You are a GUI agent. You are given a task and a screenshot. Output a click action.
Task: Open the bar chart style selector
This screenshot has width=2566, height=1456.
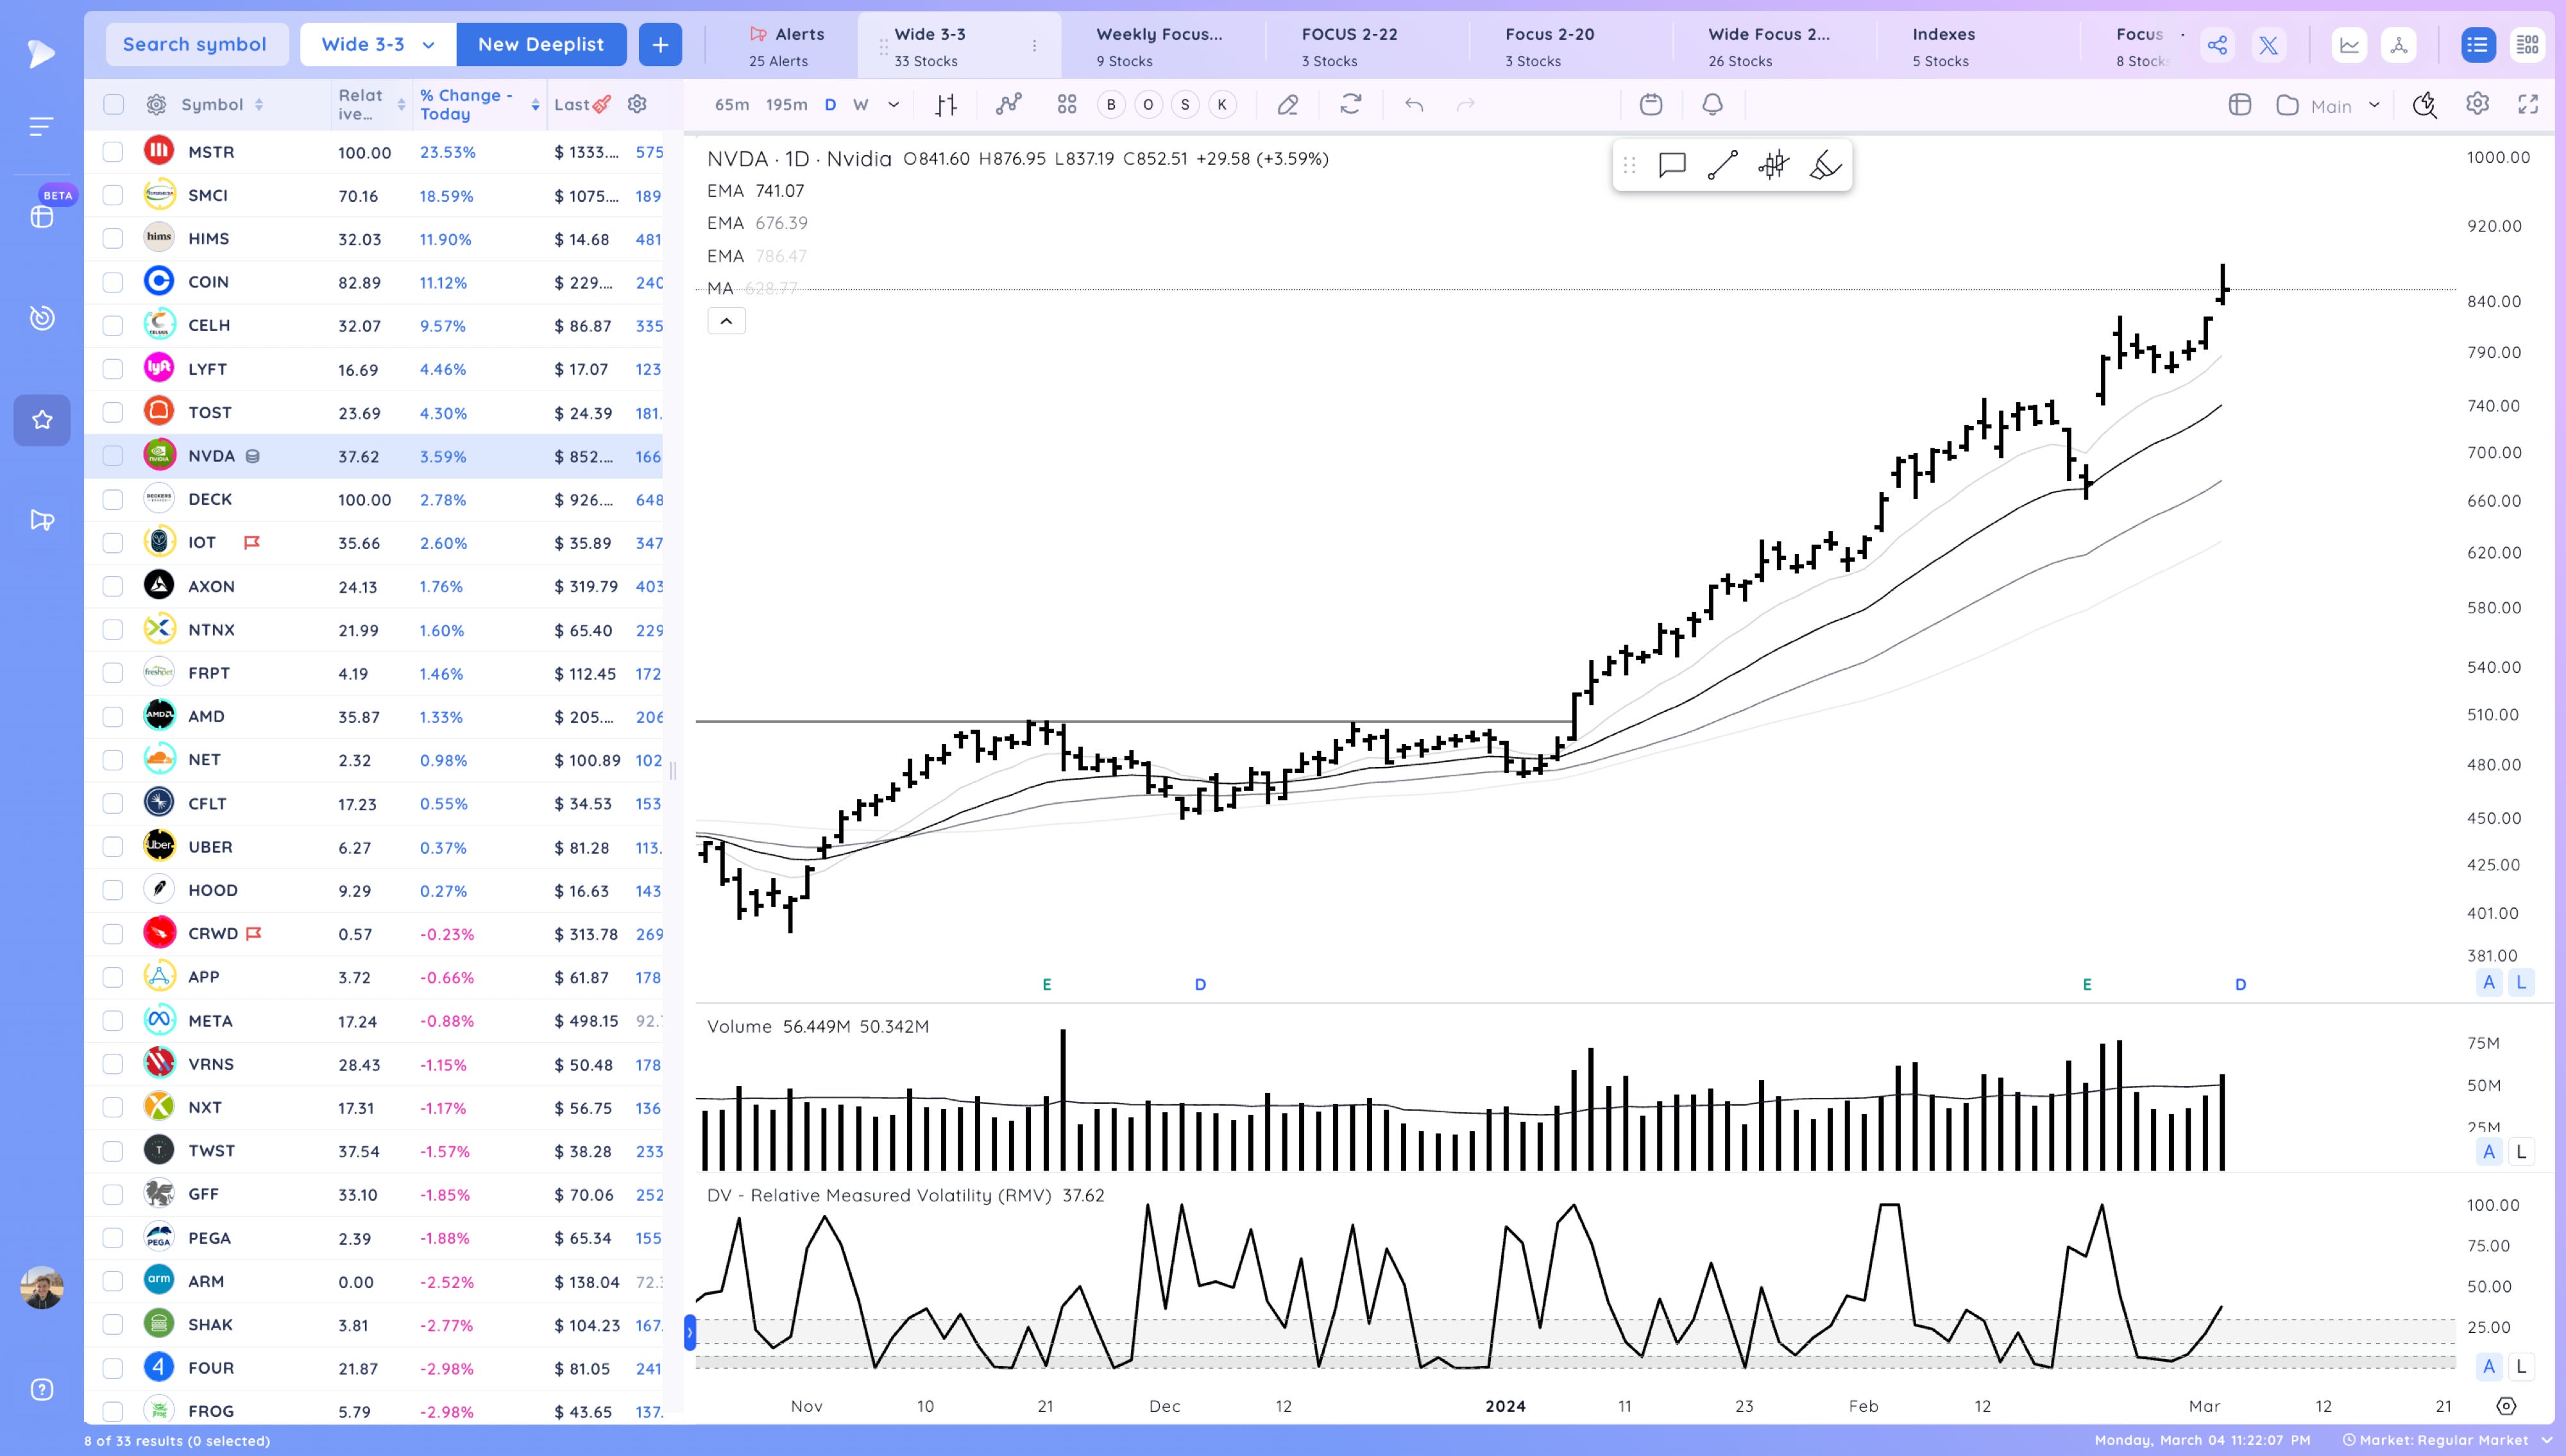pos(946,105)
